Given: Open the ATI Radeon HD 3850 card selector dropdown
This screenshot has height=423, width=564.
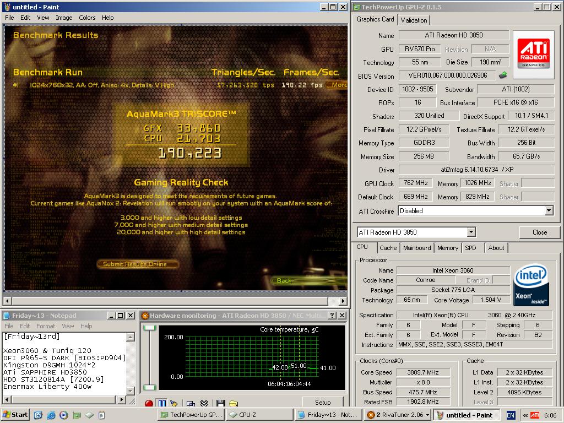Looking at the screenshot, I should [471, 232].
